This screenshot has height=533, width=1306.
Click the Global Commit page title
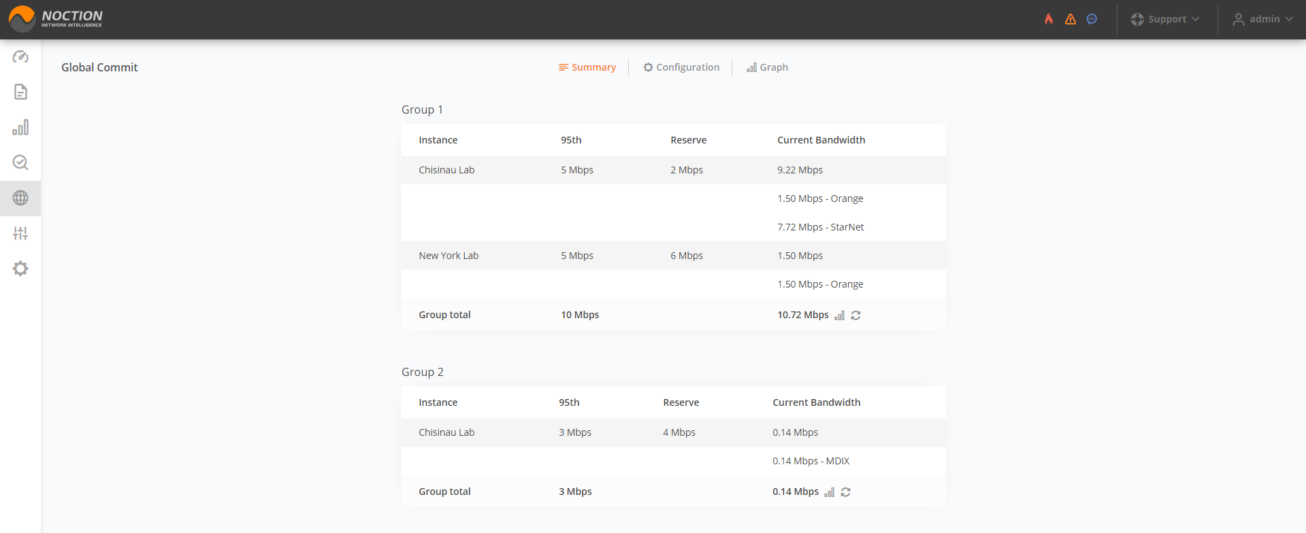coord(99,67)
